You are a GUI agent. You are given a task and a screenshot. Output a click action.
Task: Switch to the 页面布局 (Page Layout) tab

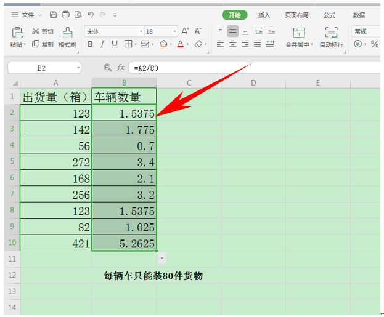point(296,15)
